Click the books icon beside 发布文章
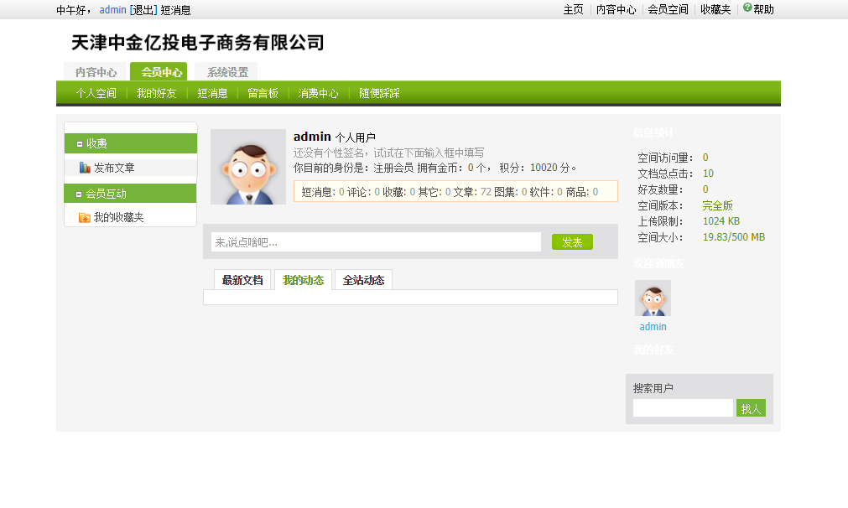Viewport: 848px width, 508px height. 85,168
